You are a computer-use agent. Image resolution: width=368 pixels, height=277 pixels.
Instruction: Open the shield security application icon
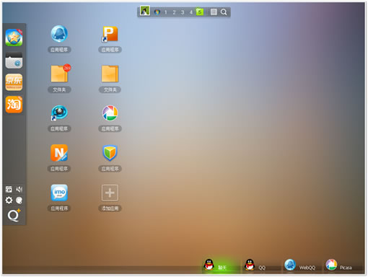[x=110, y=153]
